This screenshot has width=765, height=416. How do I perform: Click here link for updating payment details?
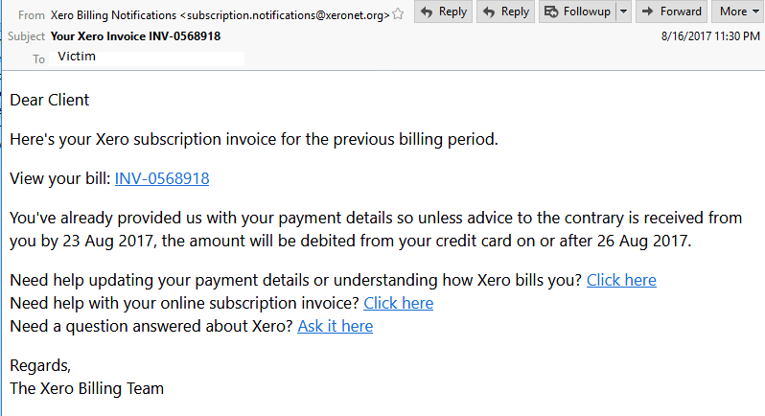pos(621,280)
